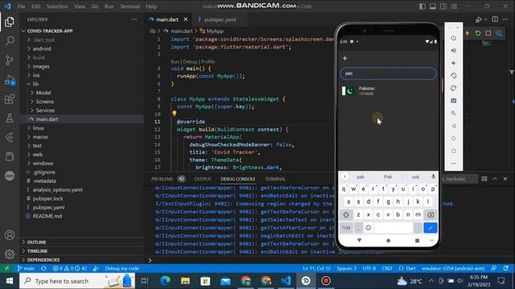Collapse the lib folder
Screen dimensions: 515x289
click(35, 83)
